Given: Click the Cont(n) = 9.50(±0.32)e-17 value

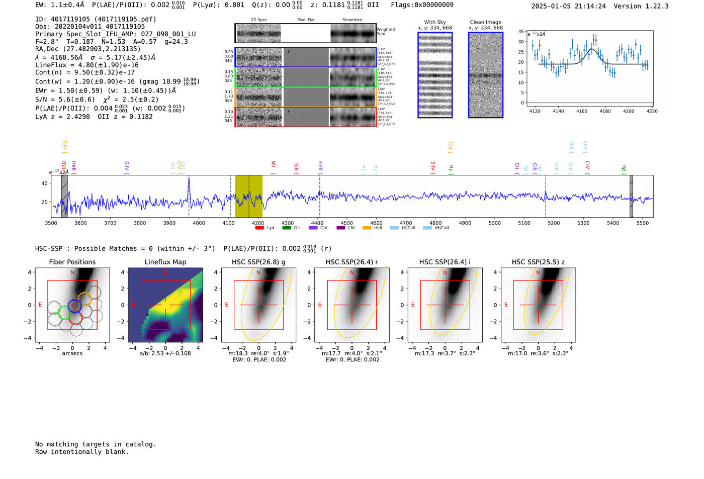Looking at the screenshot, I should pyautogui.click(x=85, y=72).
